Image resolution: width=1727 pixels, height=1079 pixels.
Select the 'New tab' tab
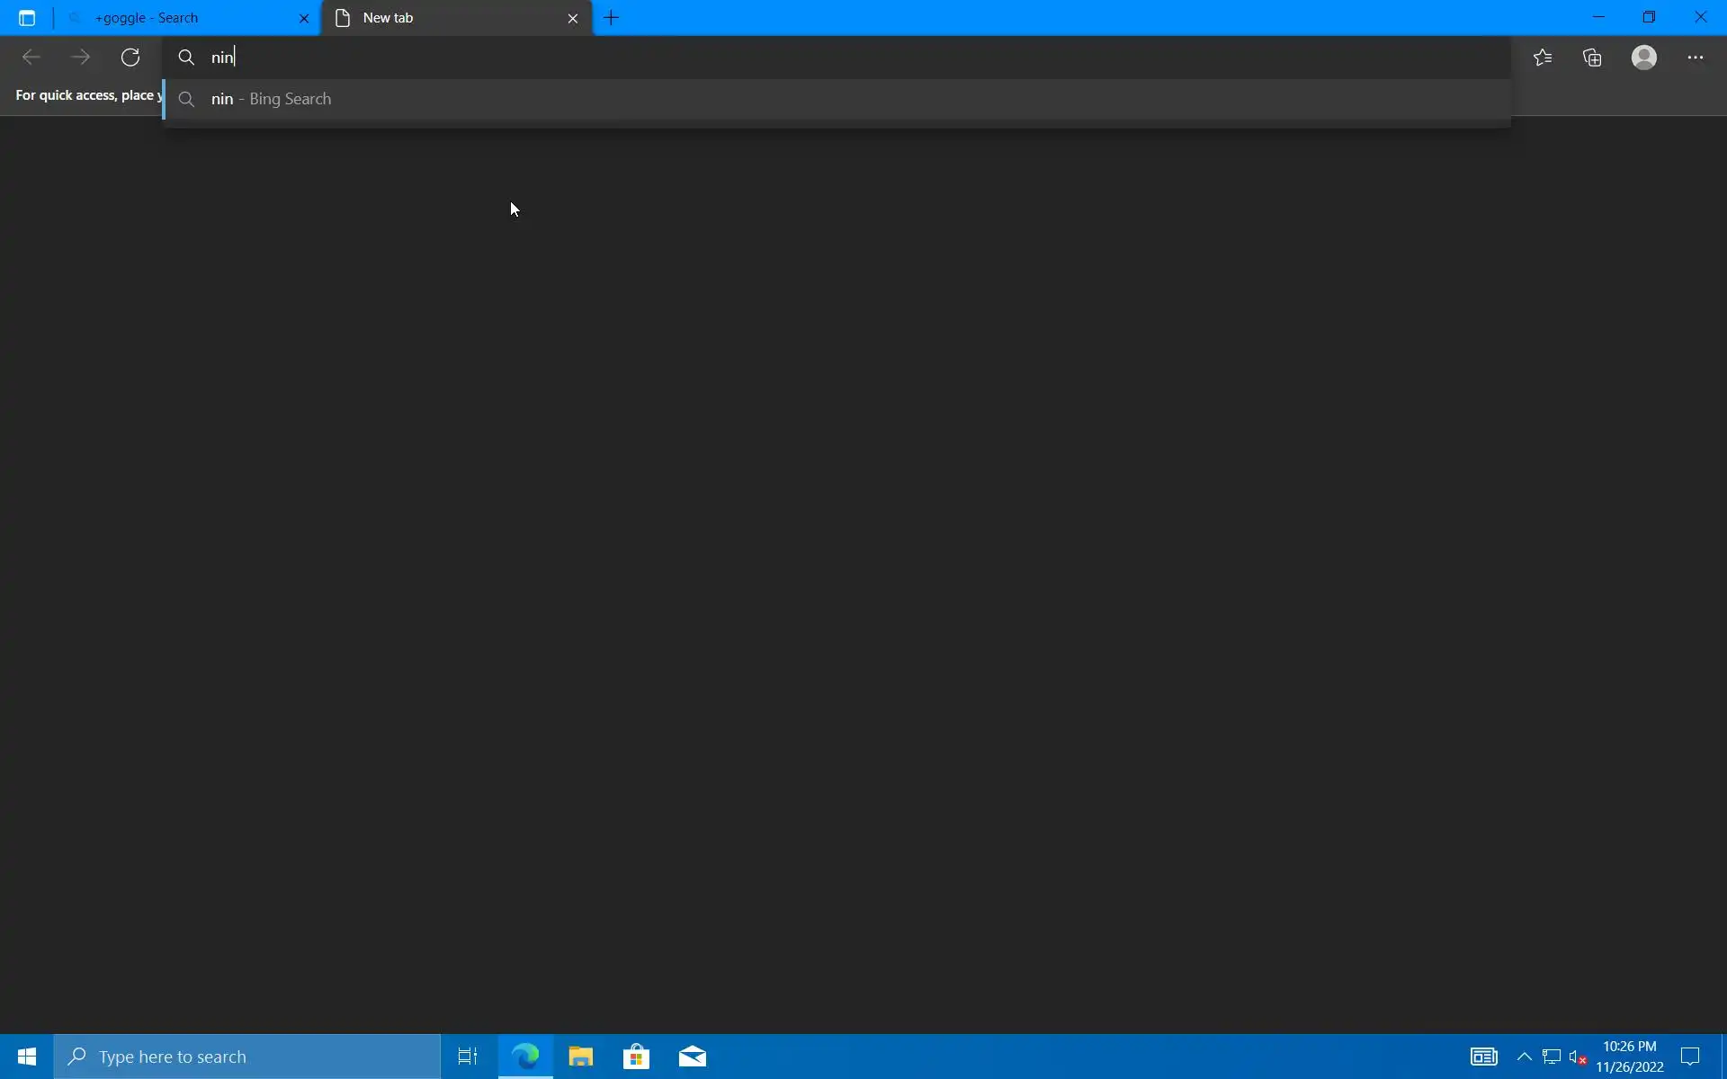click(441, 18)
